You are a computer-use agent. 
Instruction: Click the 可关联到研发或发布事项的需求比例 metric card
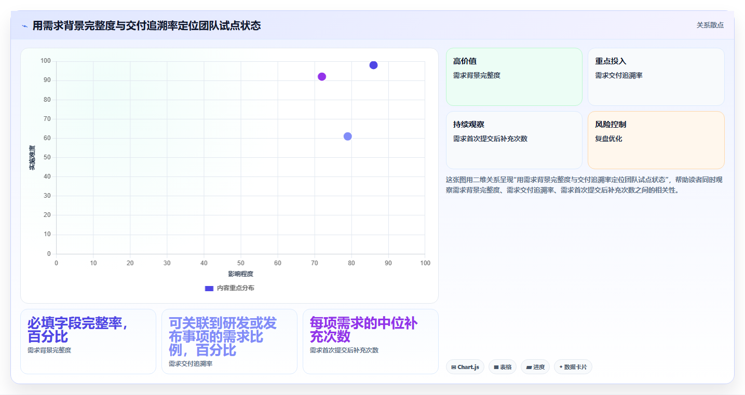point(229,342)
